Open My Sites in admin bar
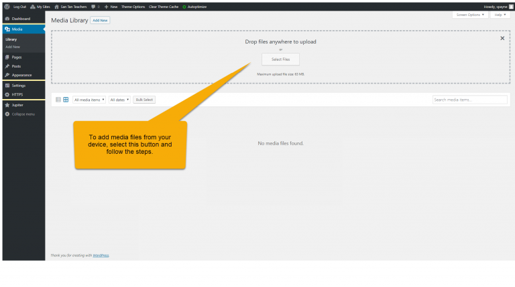This screenshot has width=515, height=287. coord(40,7)
